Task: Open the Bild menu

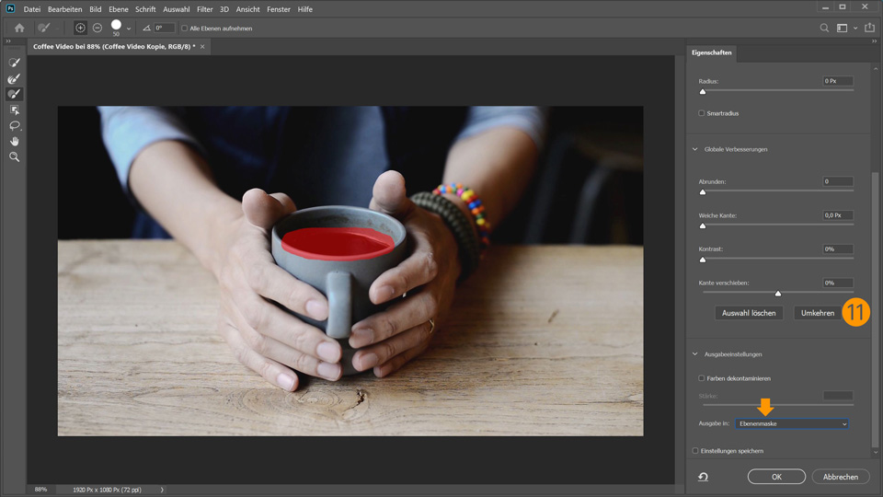Action: pos(96,9)
